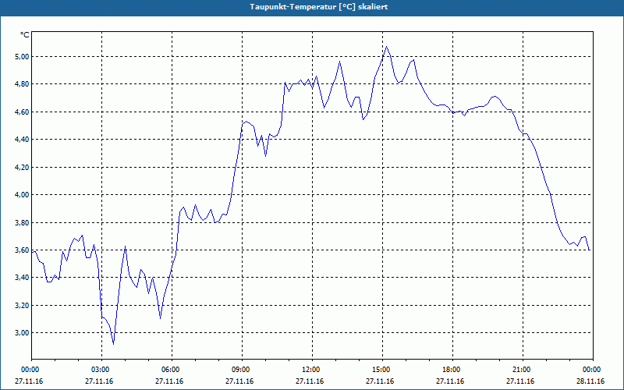624x390 pixels.
Task: Click the title 'Taupunkt-Temperatur [°C] skaliert'
Action: click(319, 7)
